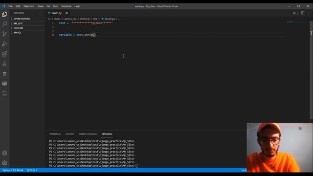Screen dimensions: 313x176
Task: Open the Search view icon
Action: (x=4, y=24)
